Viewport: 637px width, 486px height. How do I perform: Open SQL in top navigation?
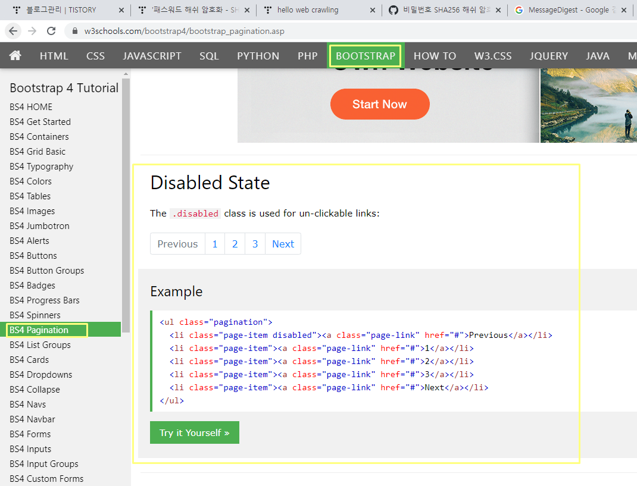click(x=209, y=56)
